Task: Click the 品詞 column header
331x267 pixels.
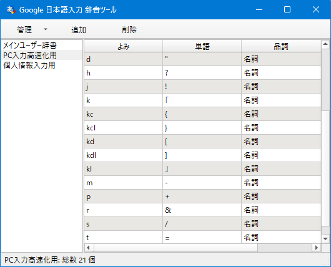Action: click(281, 46)
